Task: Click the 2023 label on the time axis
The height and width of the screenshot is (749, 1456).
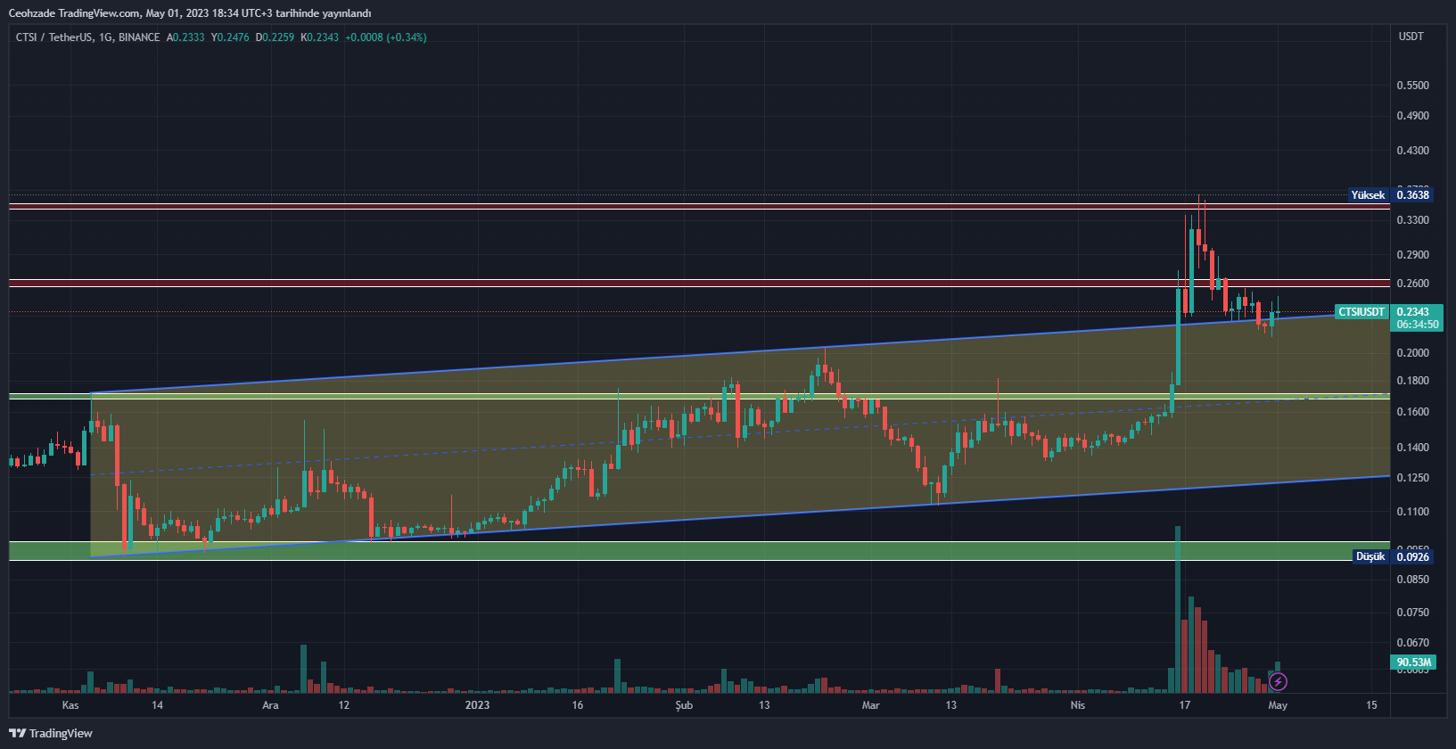Action: (x=477, y=705)
